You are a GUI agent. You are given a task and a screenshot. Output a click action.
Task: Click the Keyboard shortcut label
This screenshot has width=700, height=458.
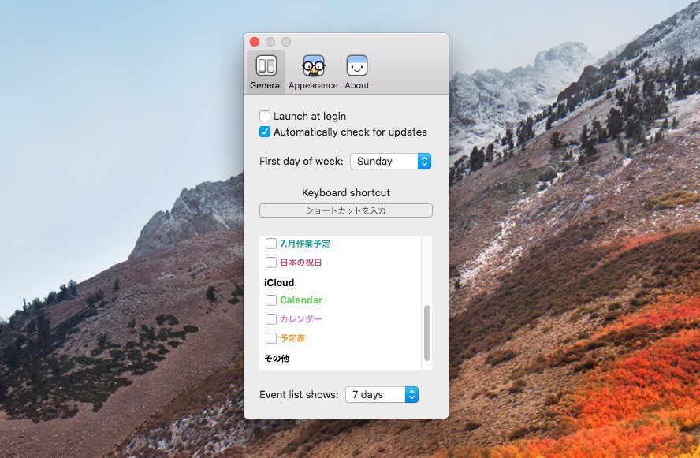point(346,193)
